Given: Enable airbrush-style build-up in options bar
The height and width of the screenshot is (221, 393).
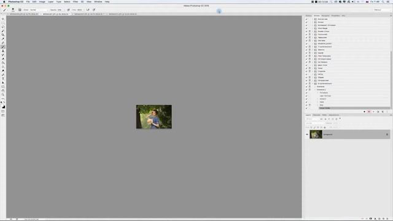Looking at the screenshot, I should click(x=88, y=10).
